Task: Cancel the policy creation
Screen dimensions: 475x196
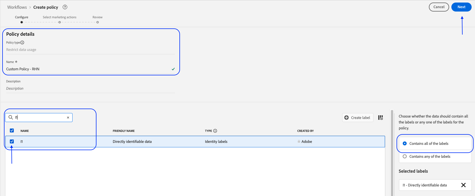Action: point(439,7)
